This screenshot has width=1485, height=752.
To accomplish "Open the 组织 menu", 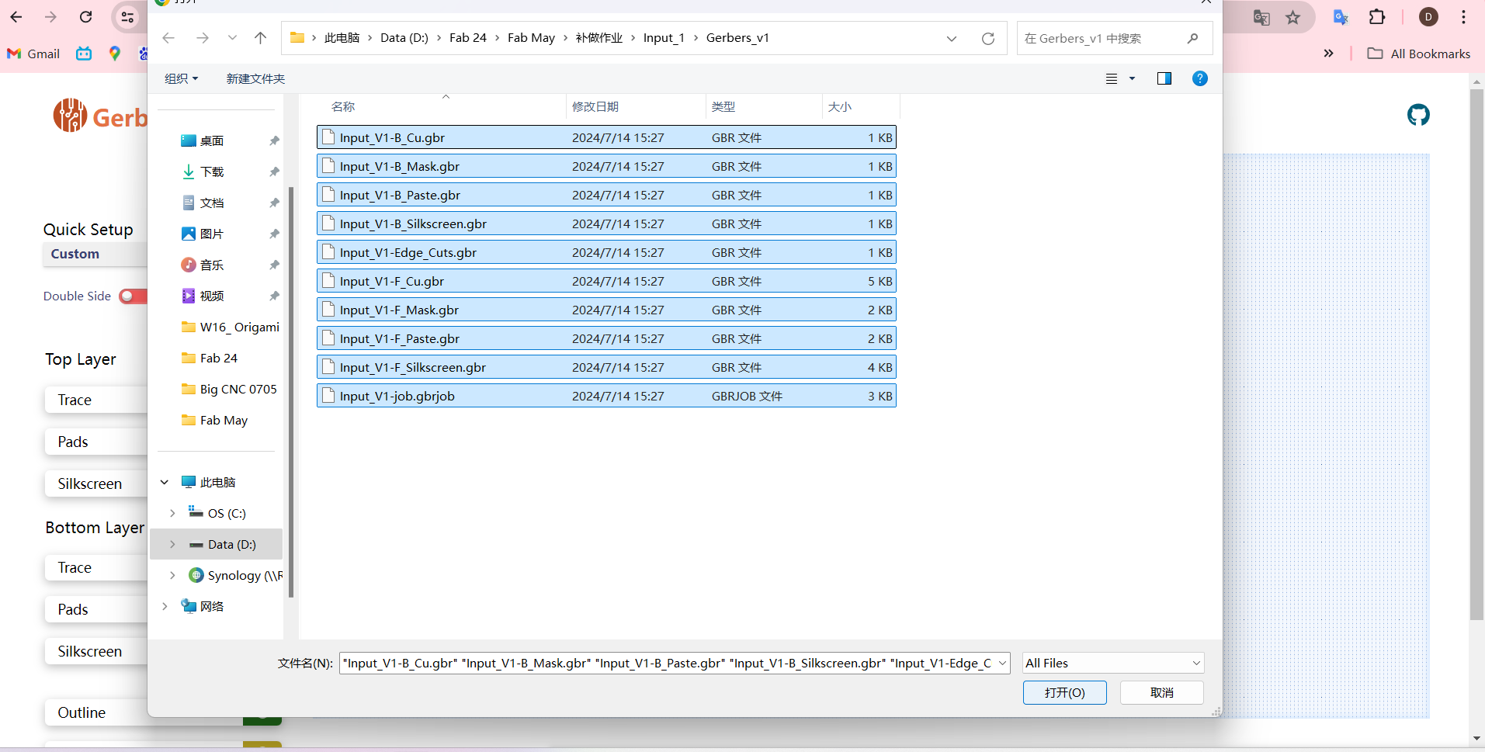I will point(181,78).
